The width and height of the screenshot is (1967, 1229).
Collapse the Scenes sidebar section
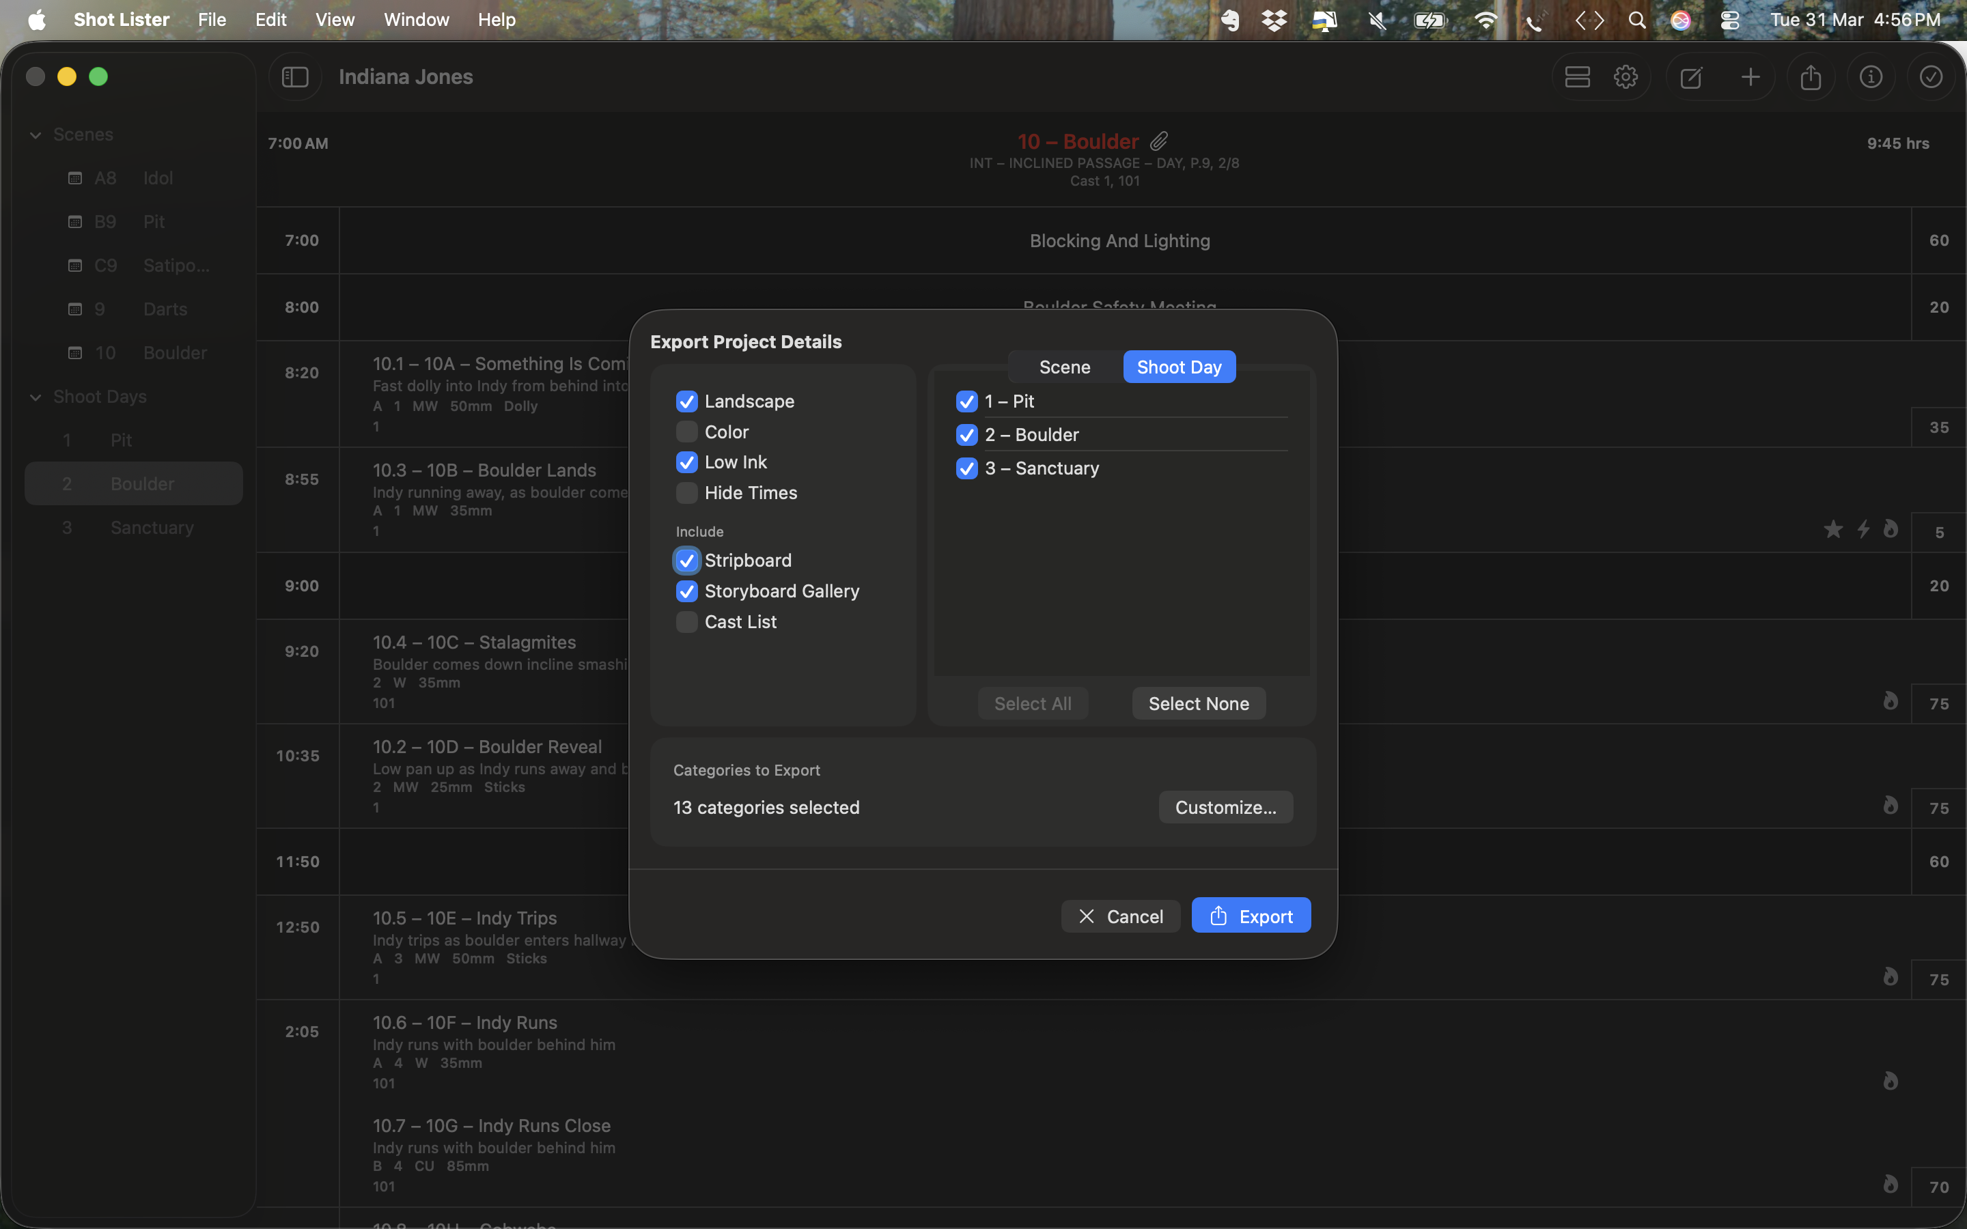click(36, 135)
